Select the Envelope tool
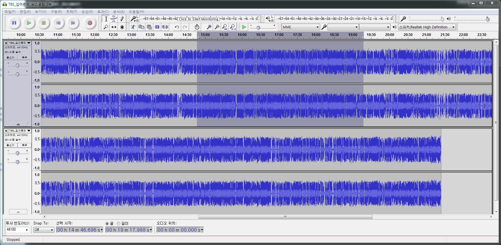Viewport: 501px width, 245px height. [114, 19]
